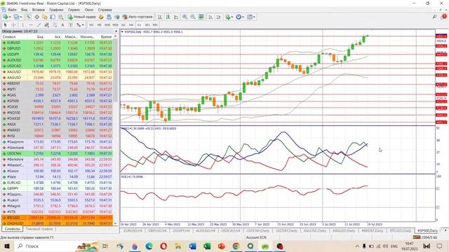Select the horizontal line drawing tool
Image resolution: width=449 pixels, height=252 pixels.
31,25
